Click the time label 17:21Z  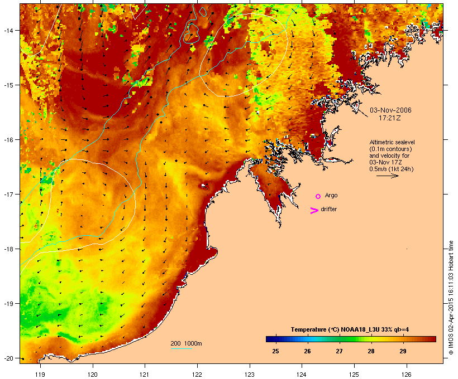[390, 118]
